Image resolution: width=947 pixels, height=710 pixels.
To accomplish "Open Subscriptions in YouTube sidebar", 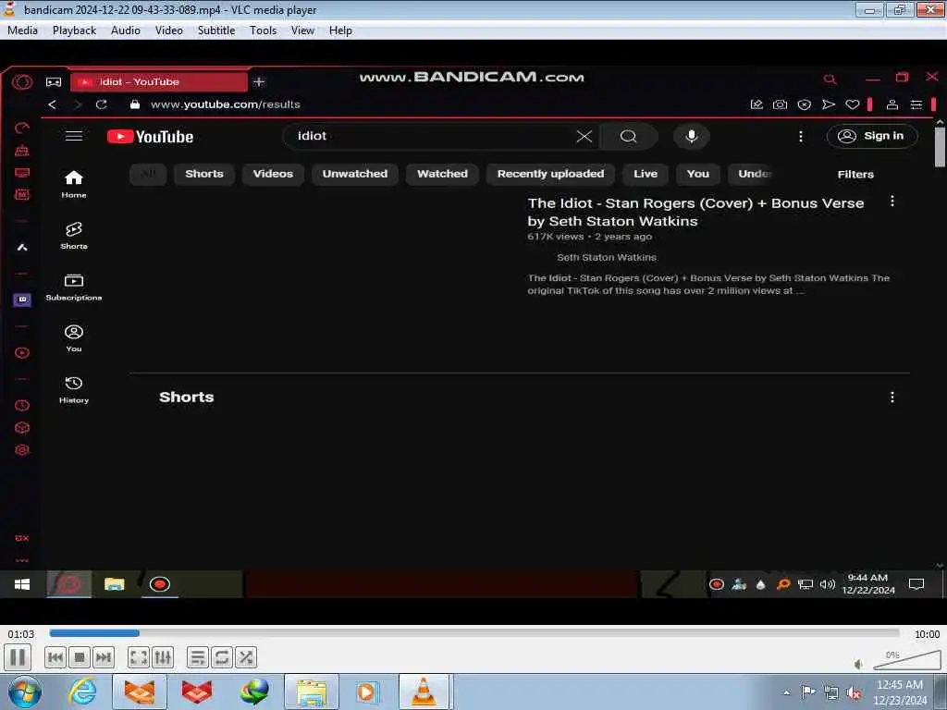I will pos(74,287).
